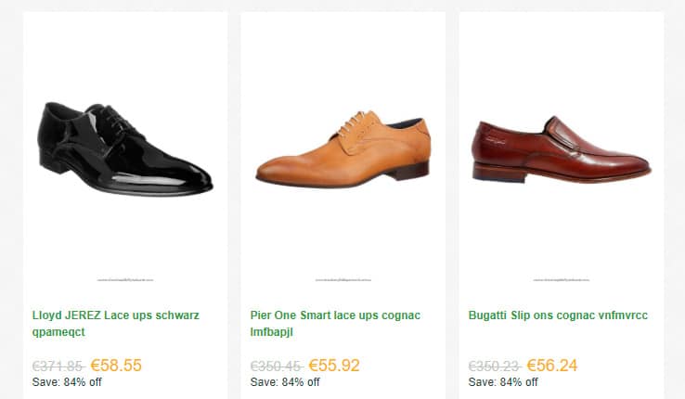685x399 pixels.
Task: Select the red-brown Bugatti slip-on shoe image
Action: 561,149
